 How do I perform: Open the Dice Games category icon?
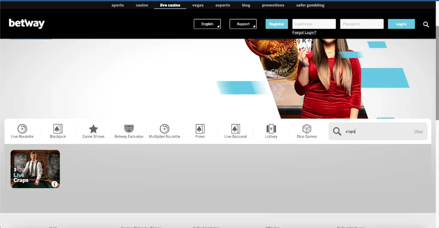307,129
